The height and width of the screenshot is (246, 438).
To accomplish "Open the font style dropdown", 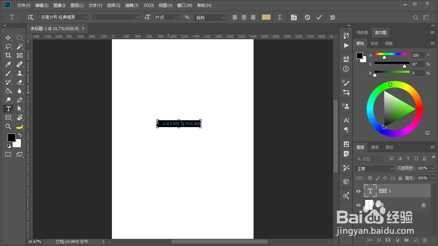I will click(x=137, y=17).
